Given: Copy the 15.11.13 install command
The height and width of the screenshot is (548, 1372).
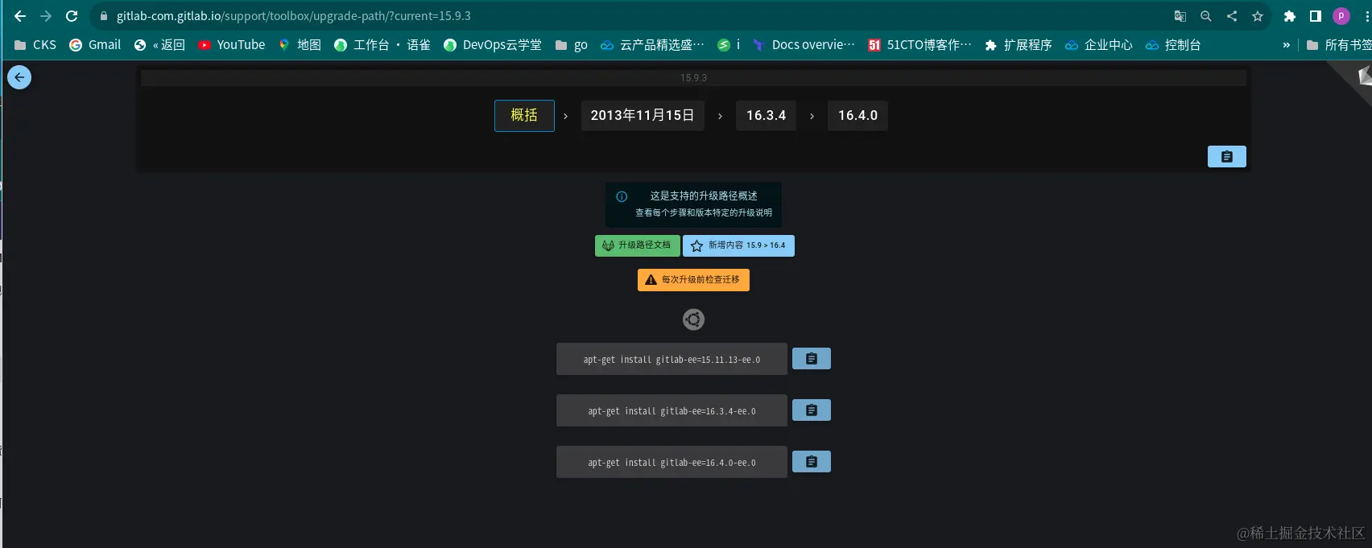Looking at the screenshot, I should point(812,359).
